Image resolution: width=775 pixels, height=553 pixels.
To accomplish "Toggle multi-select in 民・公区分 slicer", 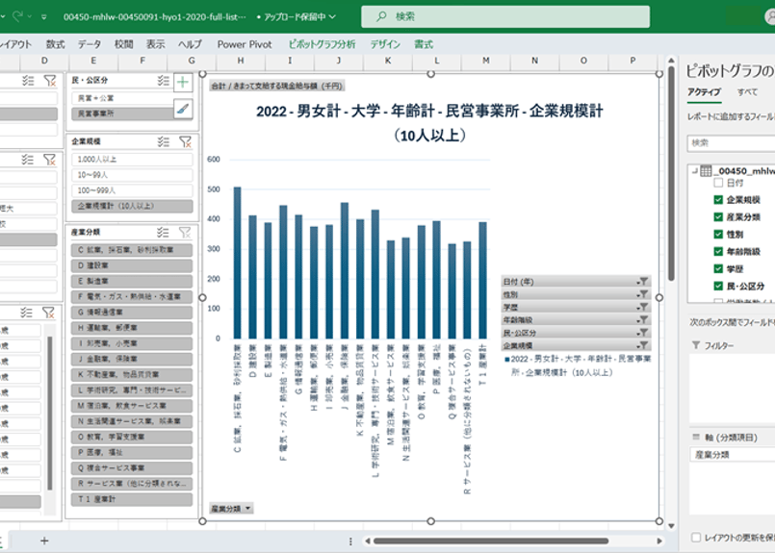I will click(164, 81).
